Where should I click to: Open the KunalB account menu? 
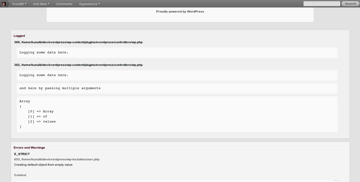(19, 4)
